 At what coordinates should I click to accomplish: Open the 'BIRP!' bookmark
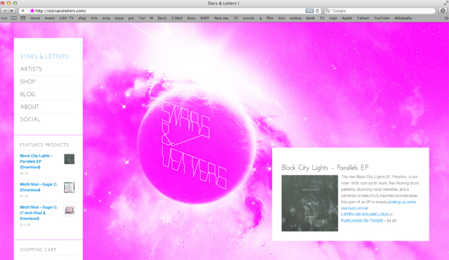pos(205,18)
